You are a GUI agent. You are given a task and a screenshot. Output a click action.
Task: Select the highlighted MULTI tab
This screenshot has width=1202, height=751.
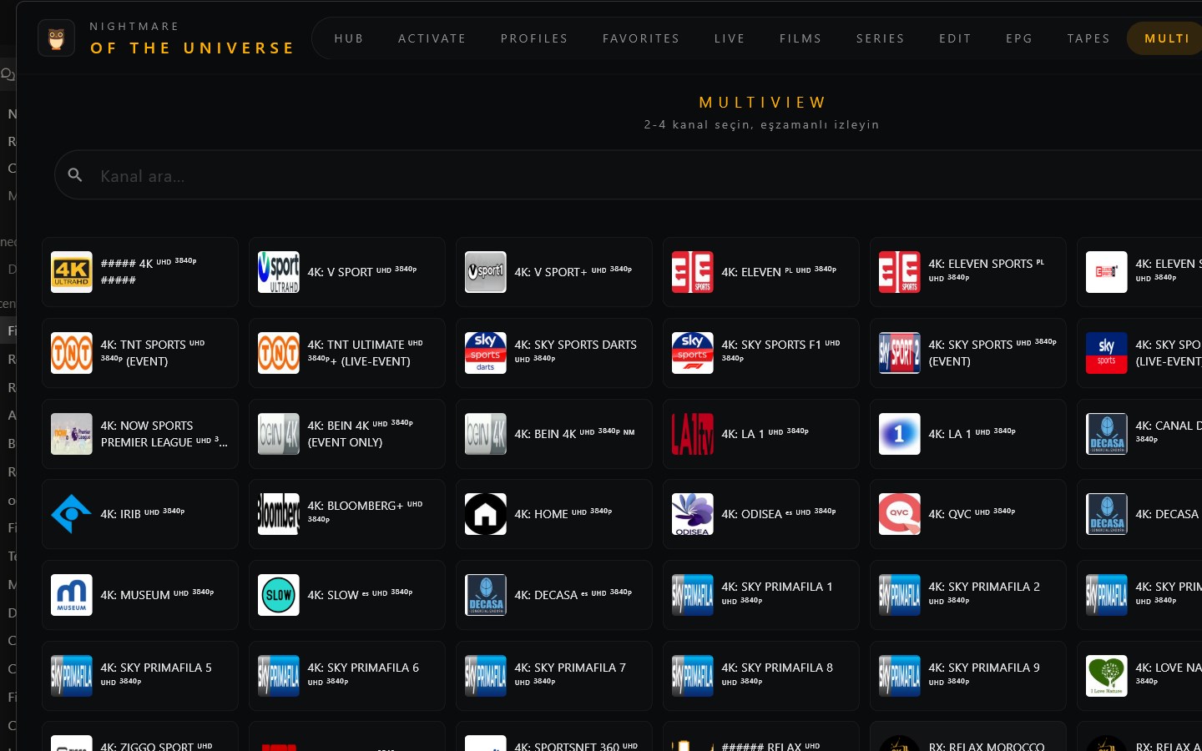(1167, 38)
